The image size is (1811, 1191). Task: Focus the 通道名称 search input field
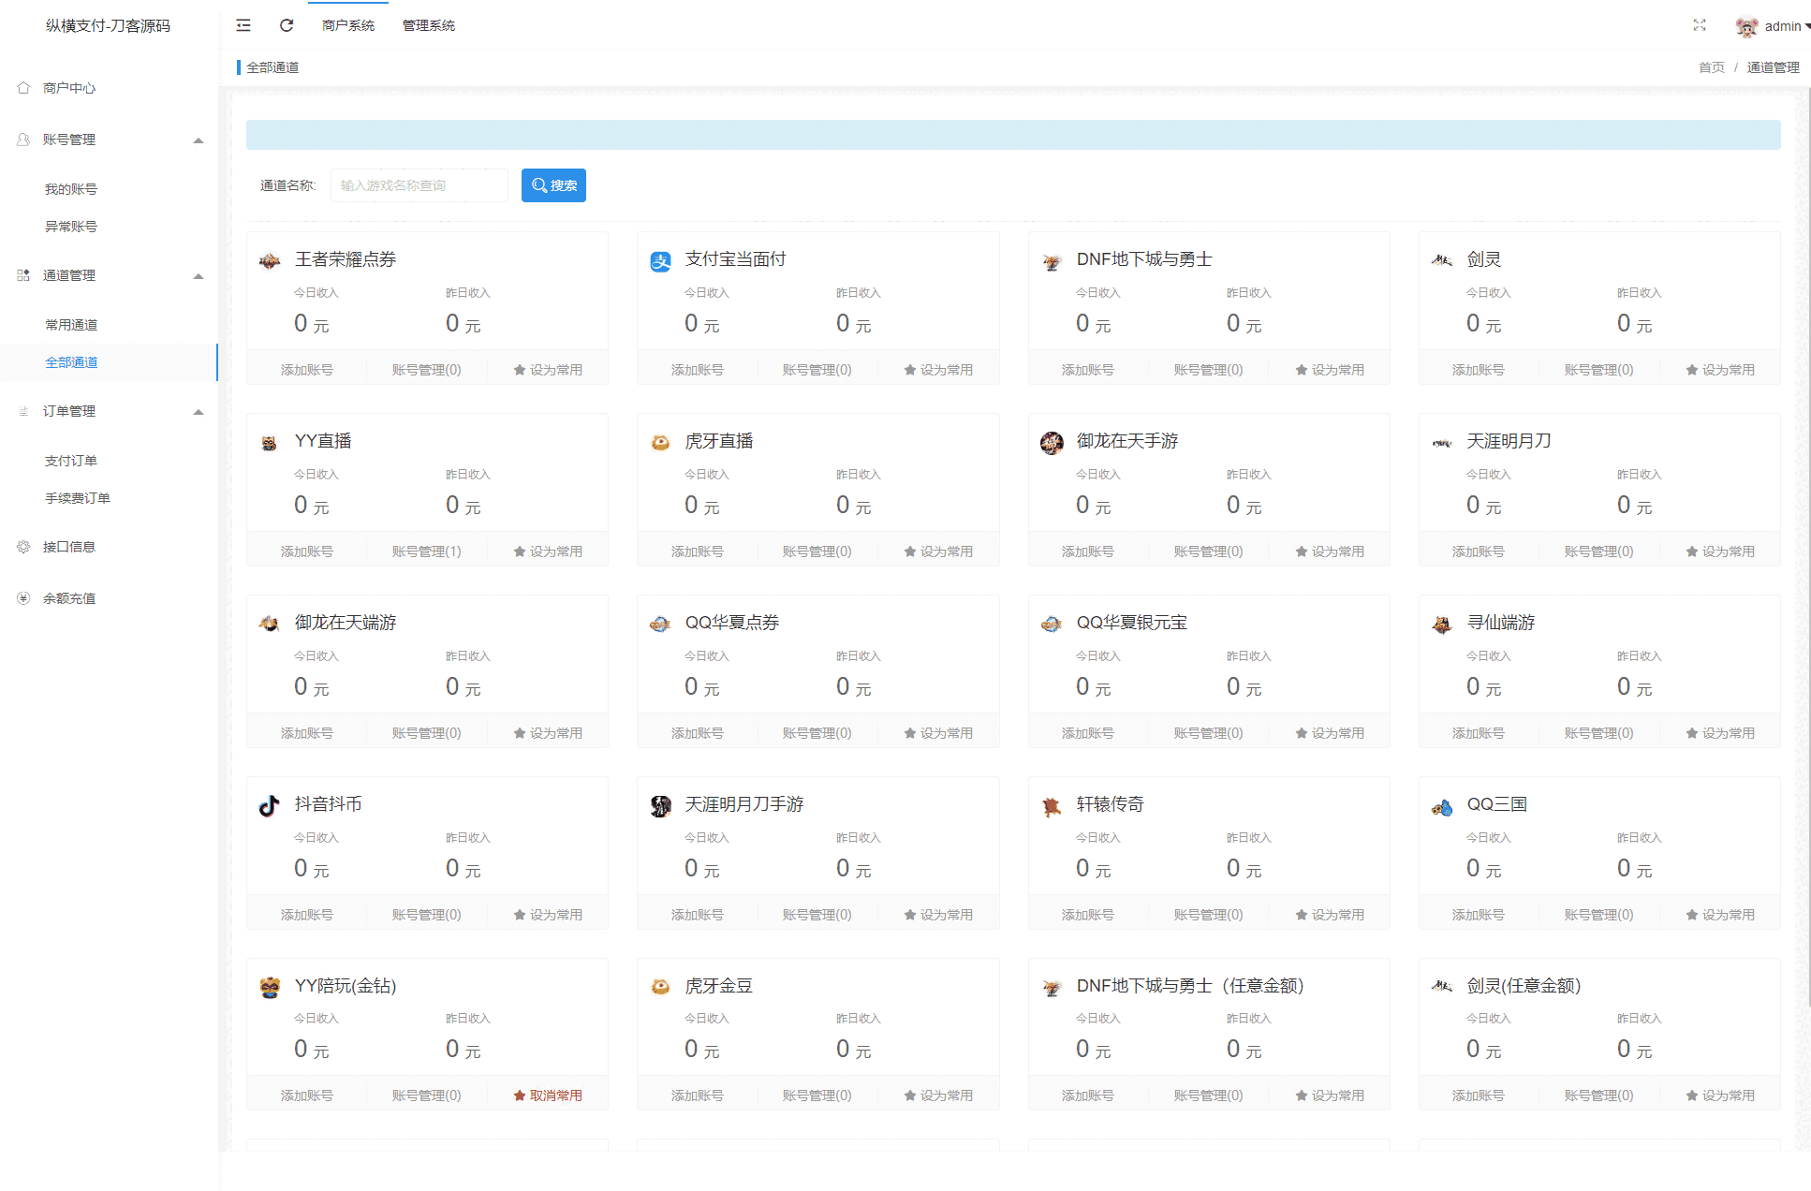[419, 185]
